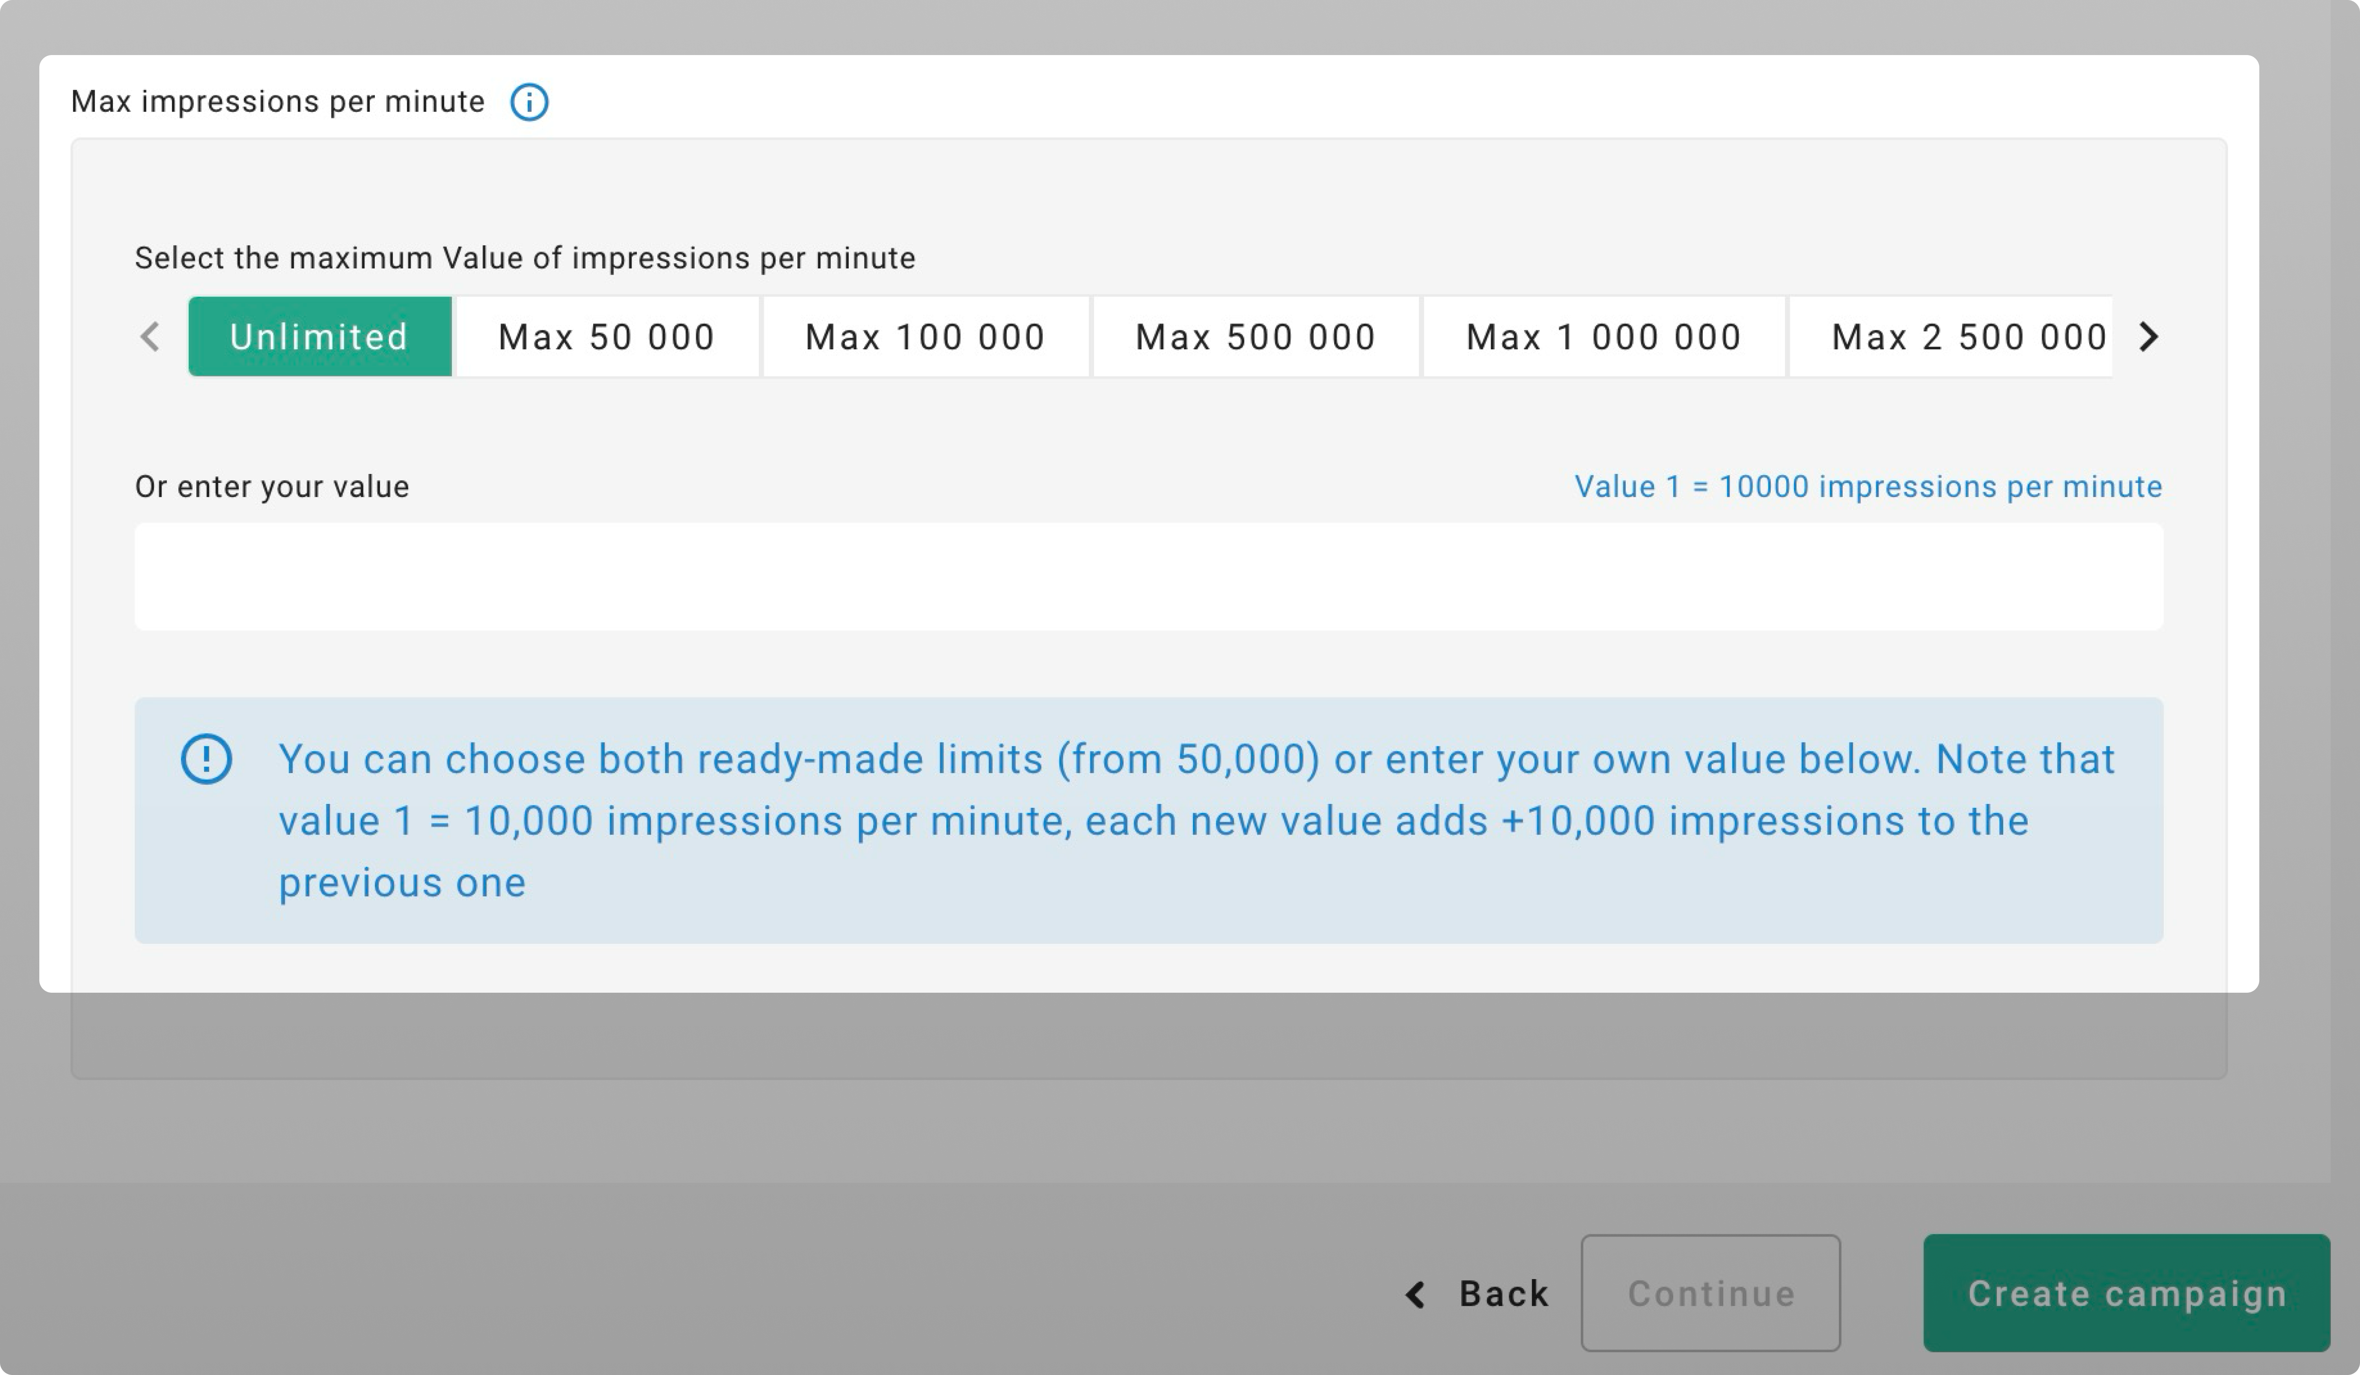Click the right chevron to reveal more limits
2360x1375 pixels.
click(x=2148, y=337)
